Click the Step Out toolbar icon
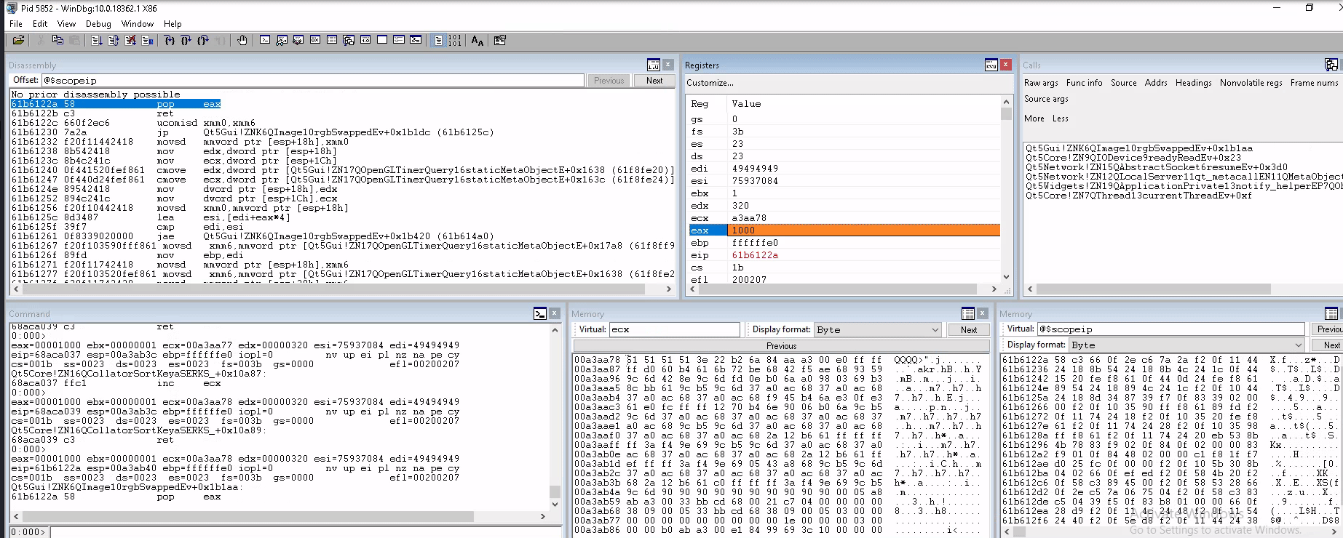 tap(203, 41)
